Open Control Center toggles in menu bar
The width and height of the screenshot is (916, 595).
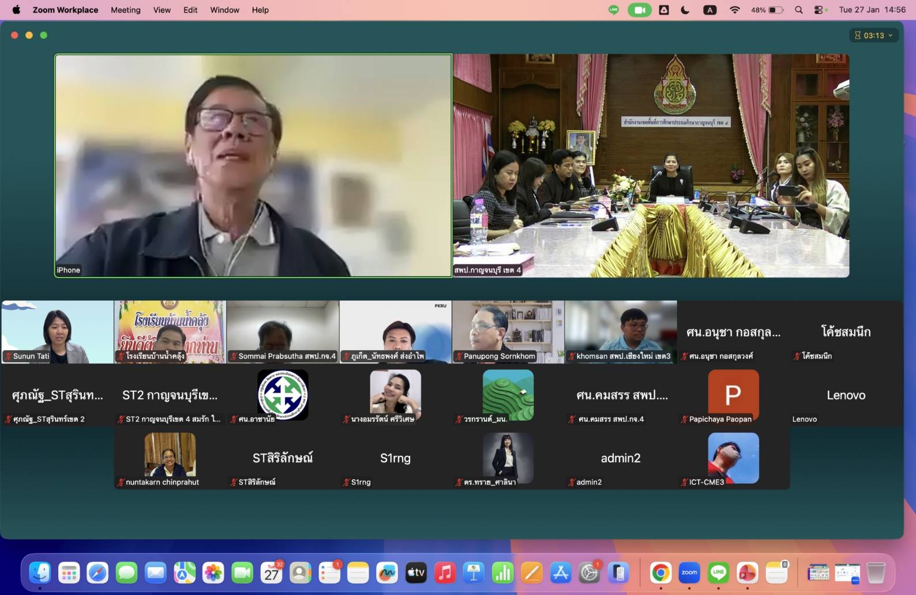[819, 10]
